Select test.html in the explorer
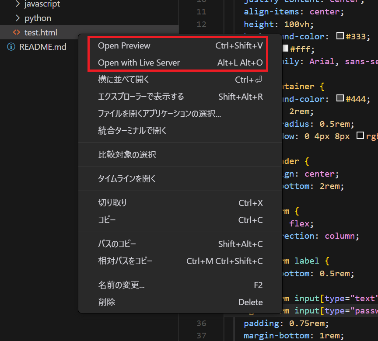 pyautogui.click(x=89, y=32)
